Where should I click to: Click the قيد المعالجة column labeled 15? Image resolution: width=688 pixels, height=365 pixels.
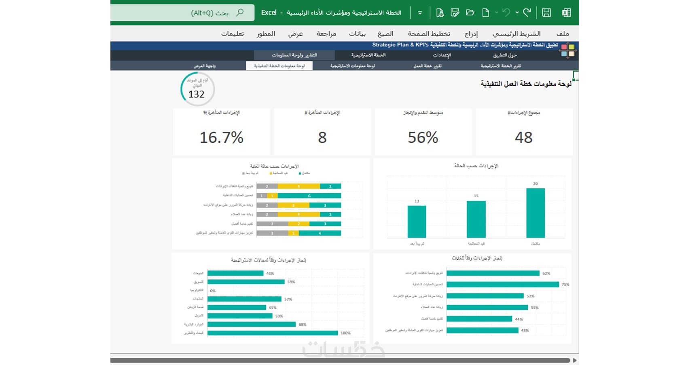tap(476, 219)
